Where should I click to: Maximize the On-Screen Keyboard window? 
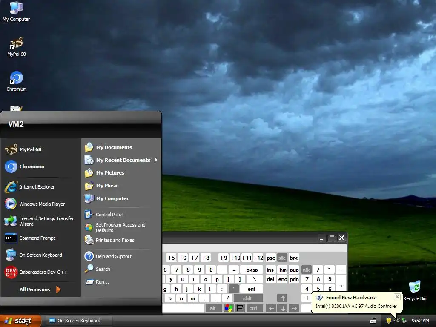[x=331, y=238]
